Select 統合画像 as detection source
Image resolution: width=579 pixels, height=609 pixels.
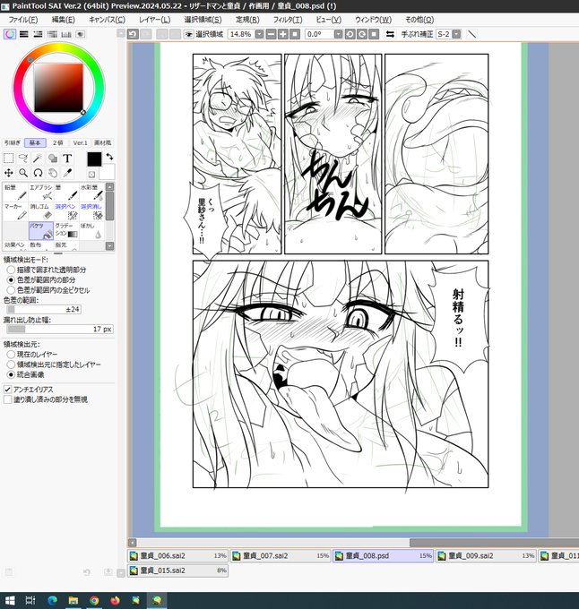26,374
